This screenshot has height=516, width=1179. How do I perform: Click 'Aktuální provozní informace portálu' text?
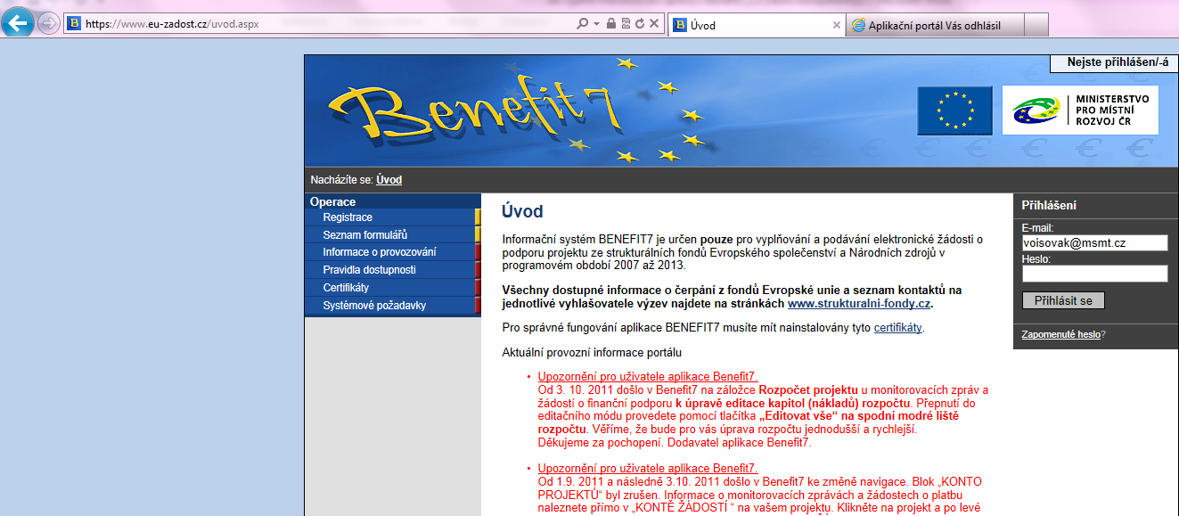point(591,353)
